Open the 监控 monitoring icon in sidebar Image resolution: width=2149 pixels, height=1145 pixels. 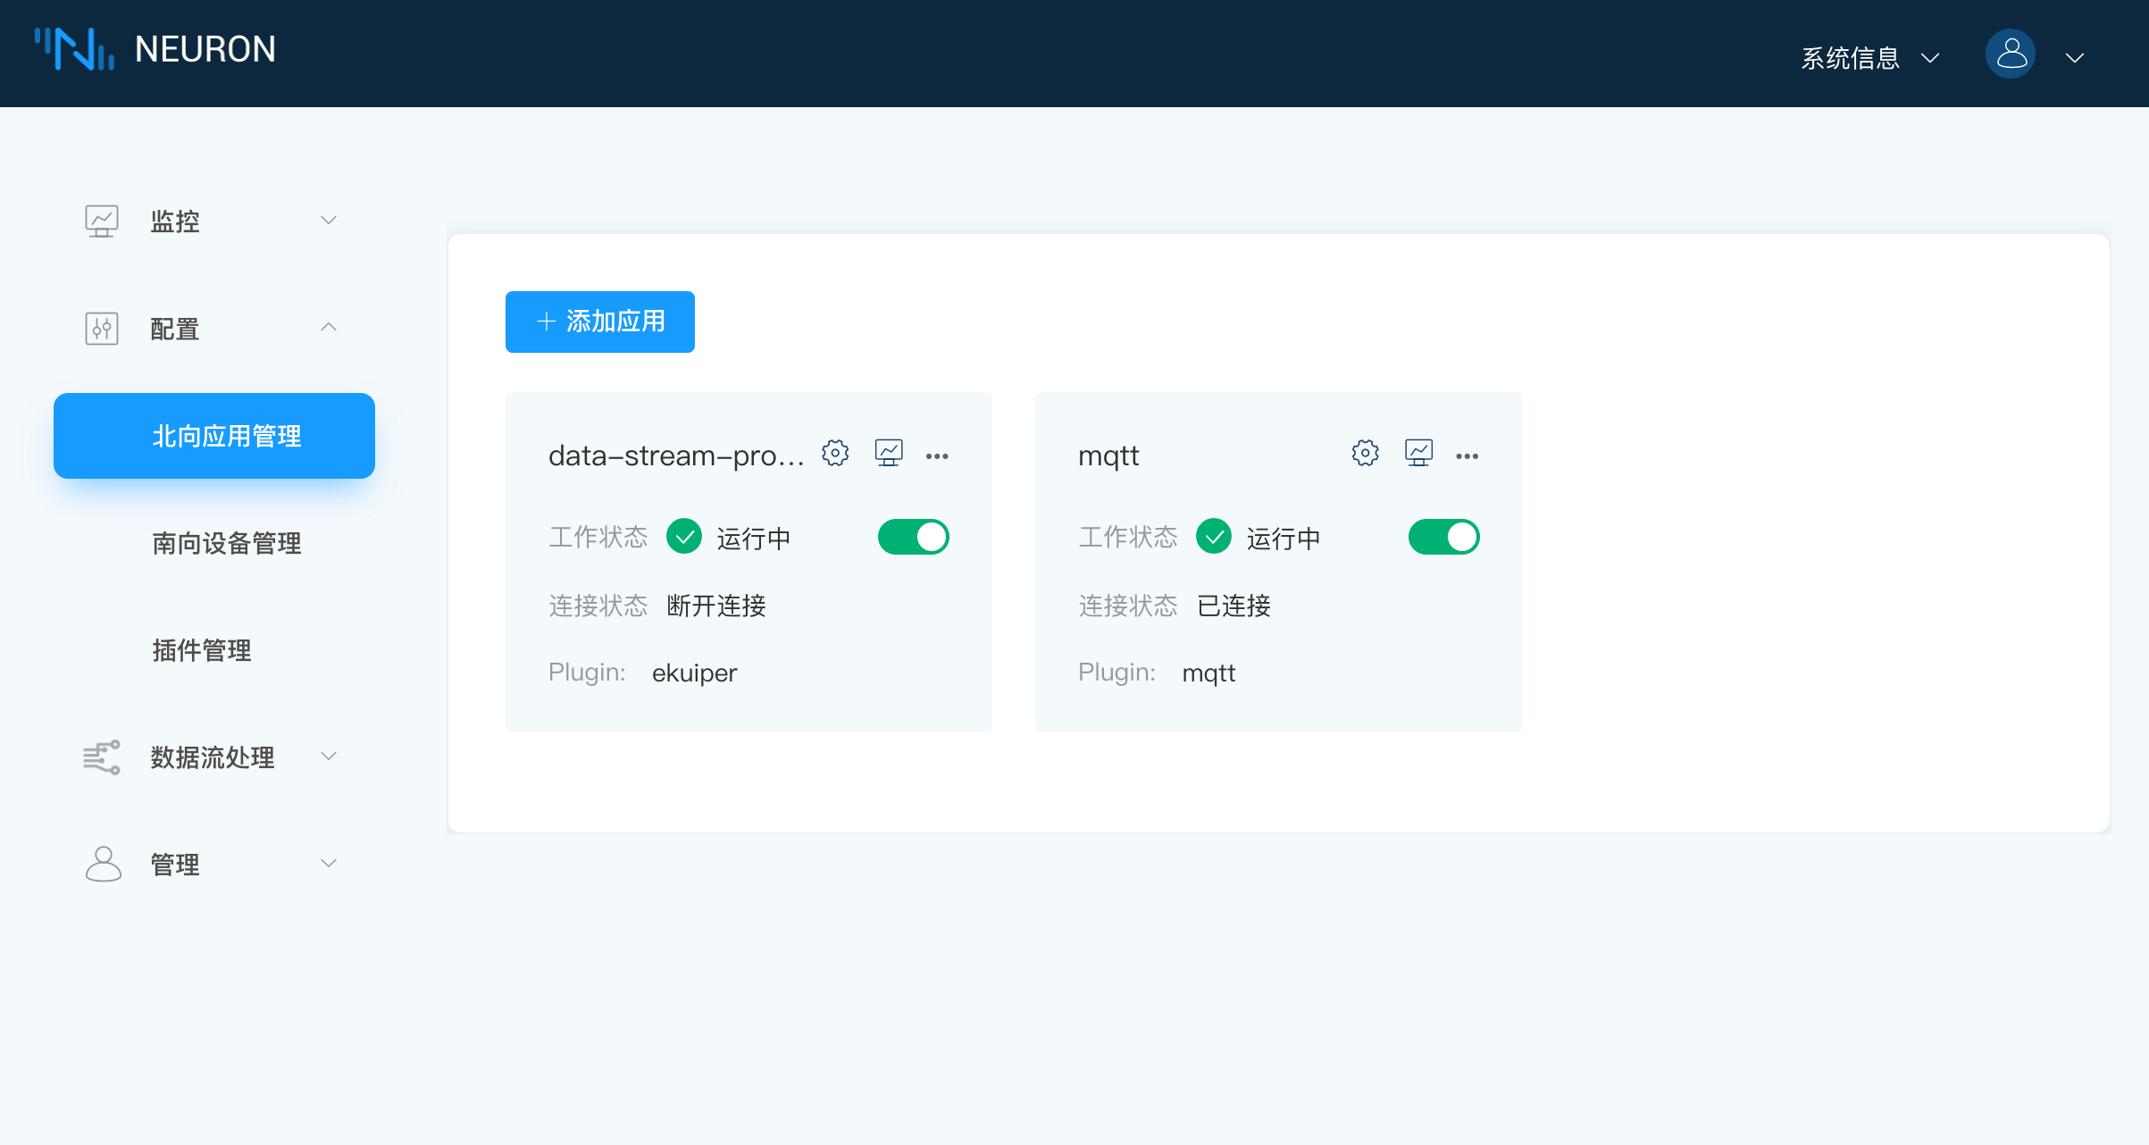tap(102, 220)
